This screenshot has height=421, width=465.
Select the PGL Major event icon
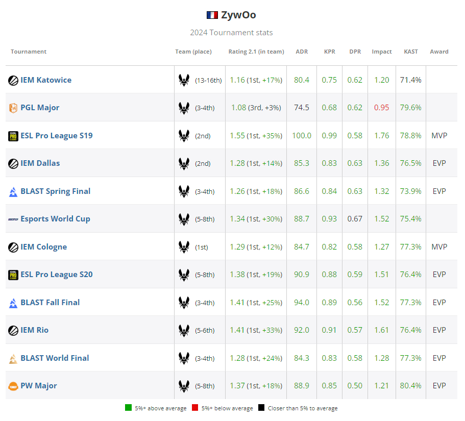coord(12,108)
